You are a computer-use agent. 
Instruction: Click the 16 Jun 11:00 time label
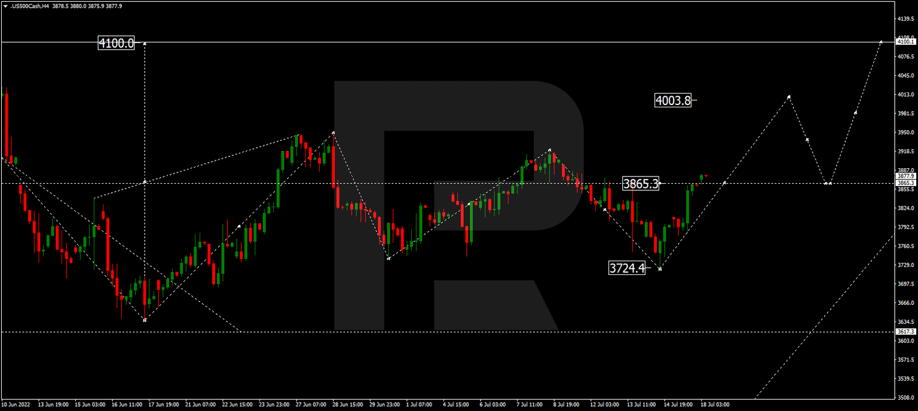coord(126,404)
